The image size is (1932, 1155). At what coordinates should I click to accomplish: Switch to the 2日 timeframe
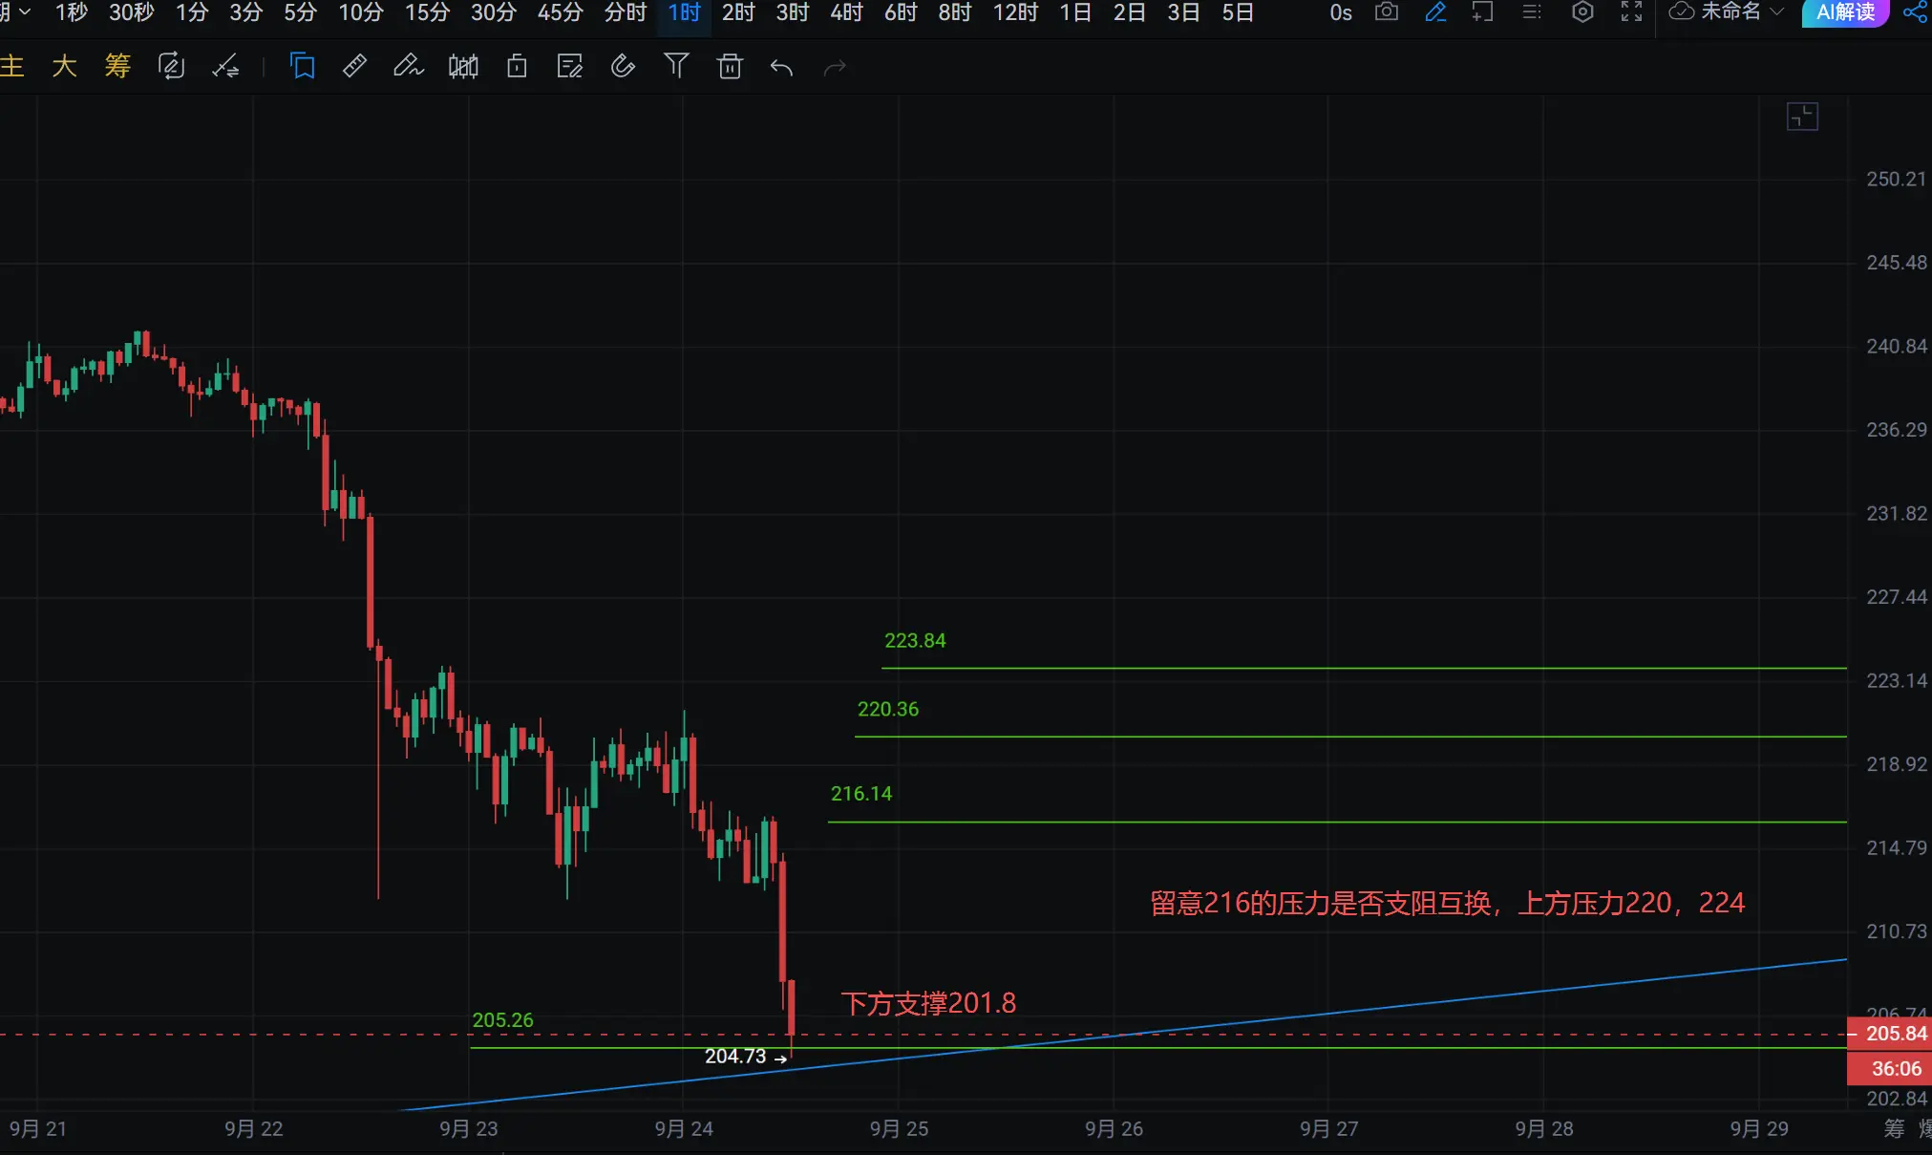[1130, 12]
